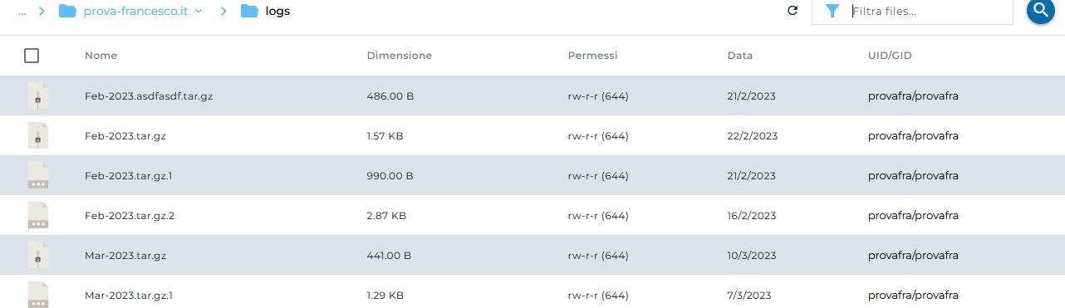The height and width of the screenshot is (308, 1065).
Task: Sort files by Permessi column
Action: pyautogui.click(x=592, y=56)
